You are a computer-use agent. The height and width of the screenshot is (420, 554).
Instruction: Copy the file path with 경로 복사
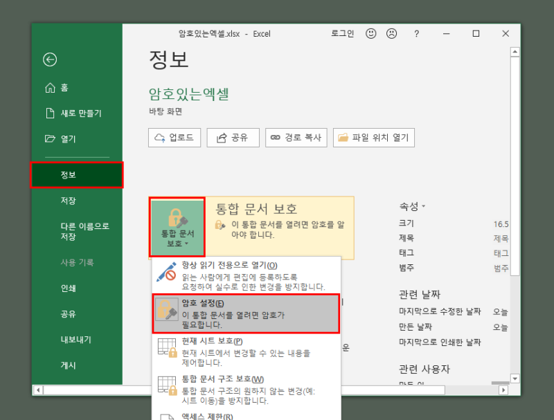[296, 138]
